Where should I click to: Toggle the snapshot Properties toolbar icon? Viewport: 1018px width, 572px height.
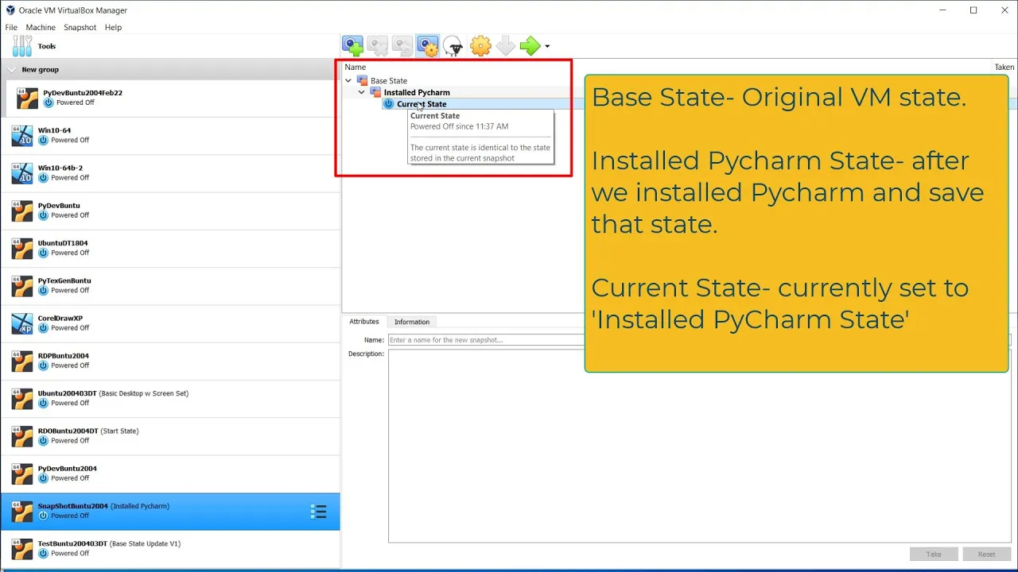[x=428, y=46]
